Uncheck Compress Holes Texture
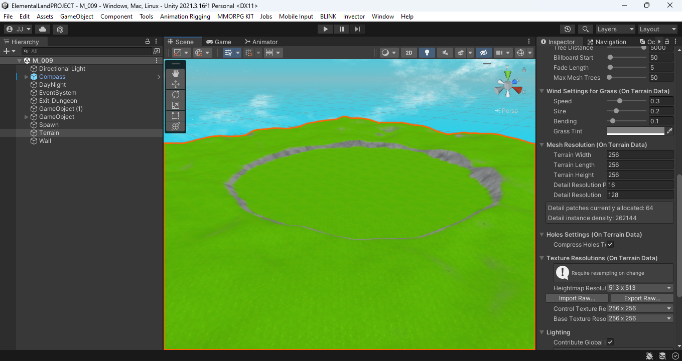 (610, 244)
